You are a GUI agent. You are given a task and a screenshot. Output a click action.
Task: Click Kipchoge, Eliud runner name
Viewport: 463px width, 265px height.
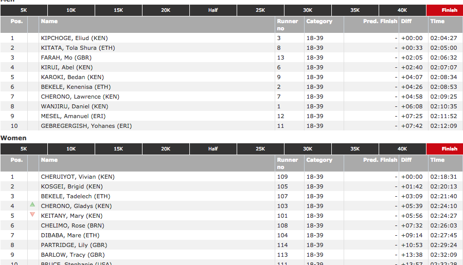click(74, 38)
